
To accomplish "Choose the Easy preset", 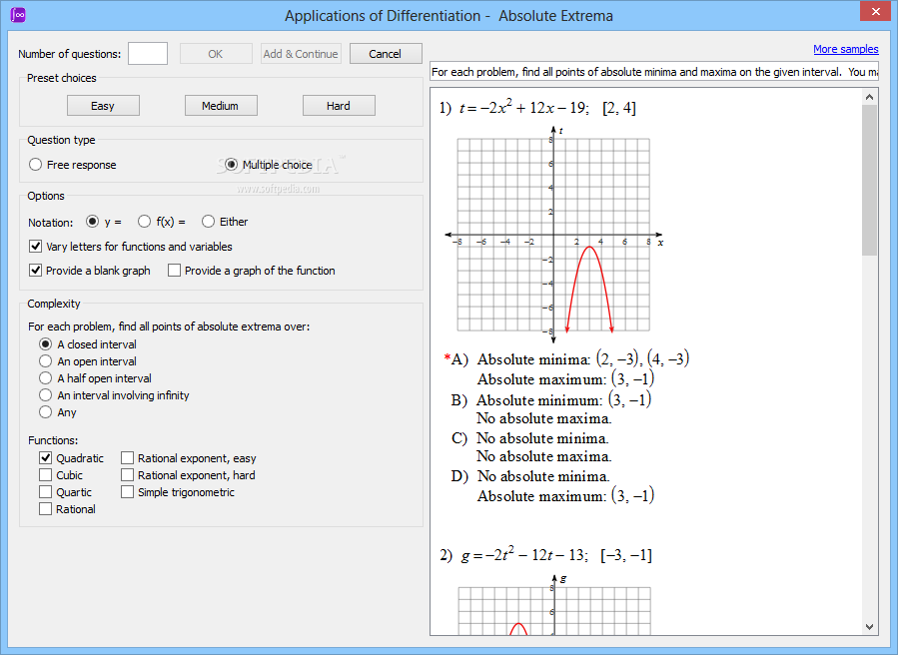I will 103,106.
